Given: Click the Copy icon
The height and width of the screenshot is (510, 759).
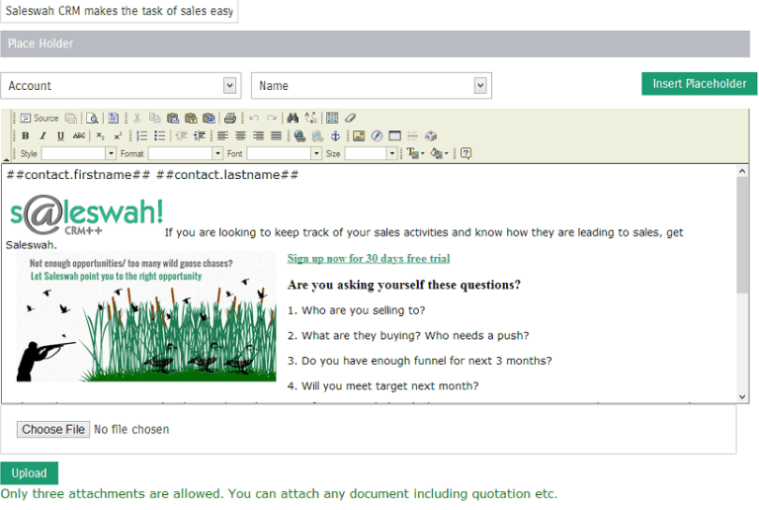Looking at the screenshot, I should 155,118.
